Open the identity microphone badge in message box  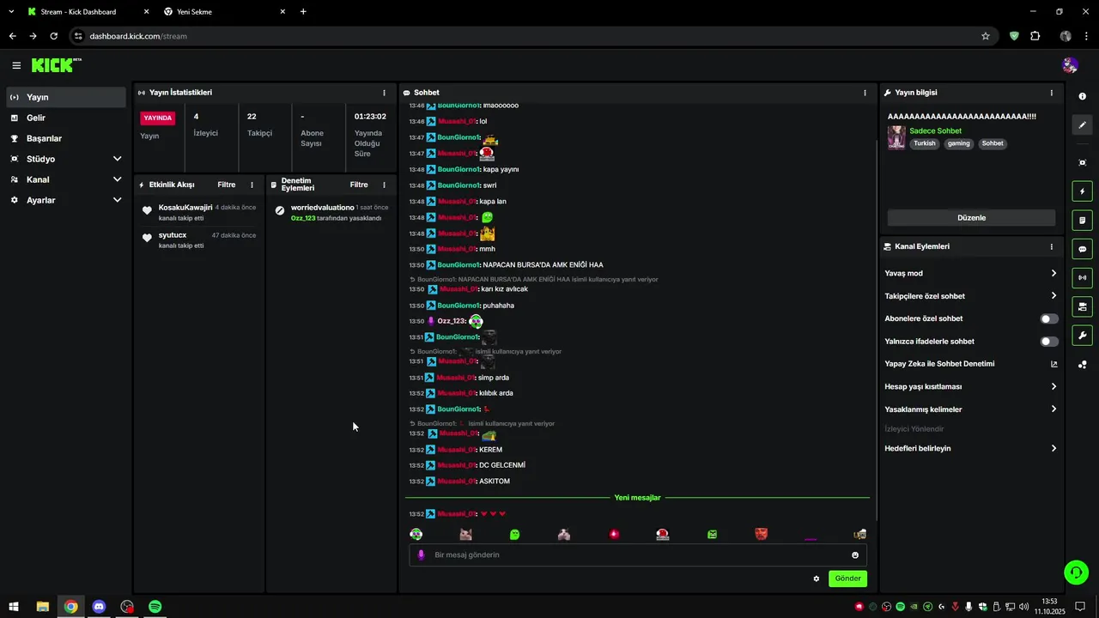click(421, 555)
